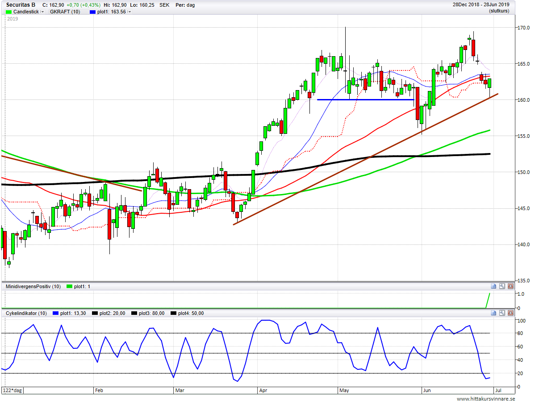Open wrench settings for MinidivergensPositiv panel

[x=502, y=286]
